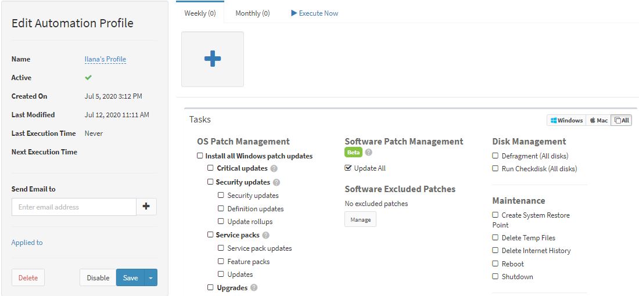Click help icon next to Beta badge
Screen dimensions: 639x296
click(369, 152)
